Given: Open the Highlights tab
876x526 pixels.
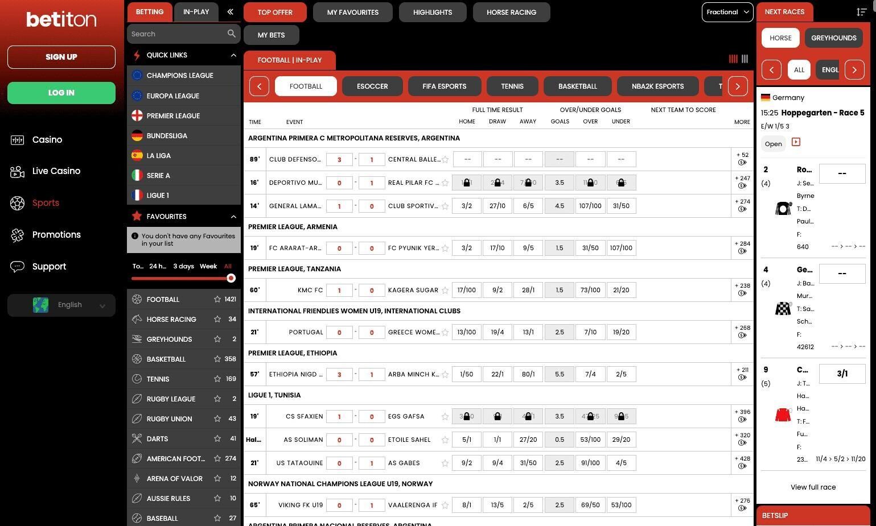Looking at the screenshot, I should coord(433,12).
